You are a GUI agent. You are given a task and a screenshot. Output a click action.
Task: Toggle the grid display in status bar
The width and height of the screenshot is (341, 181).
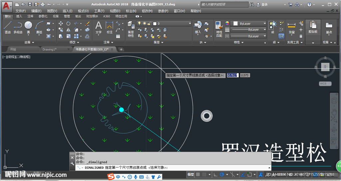point(198,174)
